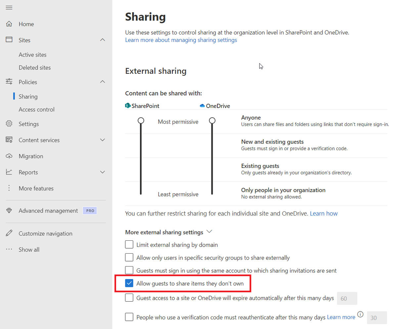
Task: Select the Home icon in the sidebar
Action: (9, 24)
